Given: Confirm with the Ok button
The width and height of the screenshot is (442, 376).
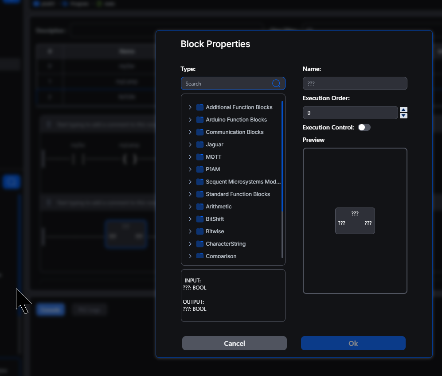Looking at the screenshot, I should [353, 343].
